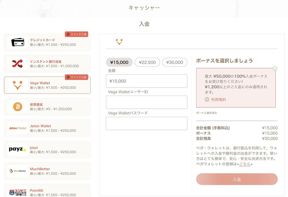The width and height of the screenshot is (288, 197).
Task: Choose the Point66 payment method
Action: coord(48,191)
